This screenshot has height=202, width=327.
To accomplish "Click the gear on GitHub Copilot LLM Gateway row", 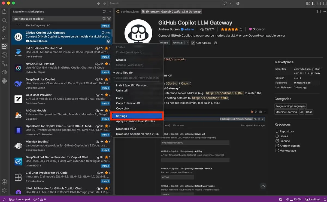I will 108,41.
